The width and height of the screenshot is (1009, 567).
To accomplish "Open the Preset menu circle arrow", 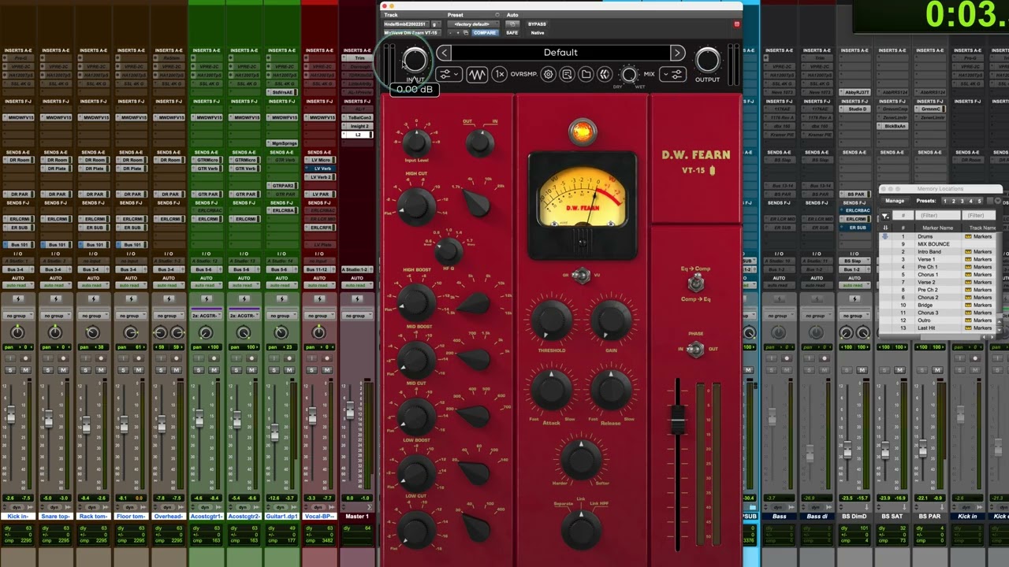I will click(497, 15).
